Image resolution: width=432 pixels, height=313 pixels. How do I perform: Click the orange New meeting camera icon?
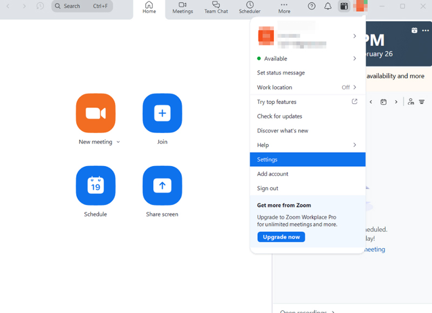(96, 113)
